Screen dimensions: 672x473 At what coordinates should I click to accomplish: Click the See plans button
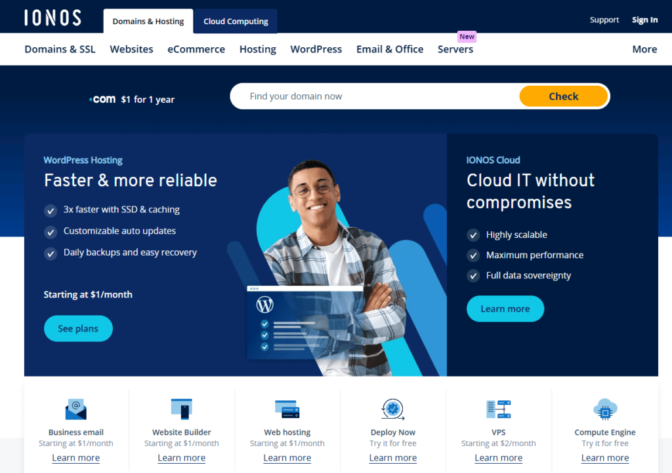point(78,328)
